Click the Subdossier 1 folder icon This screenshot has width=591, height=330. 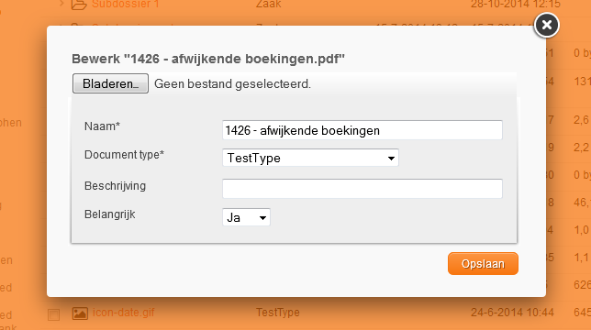click(x=79, y=5)
